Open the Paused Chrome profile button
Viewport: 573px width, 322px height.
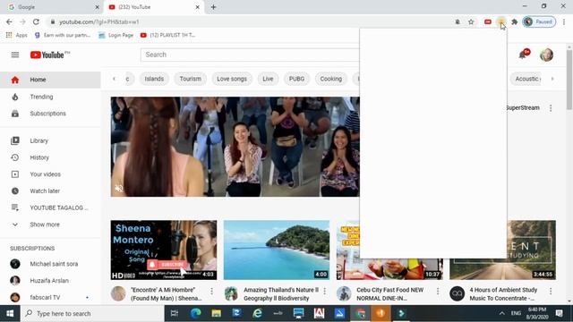tap(539, 21)
